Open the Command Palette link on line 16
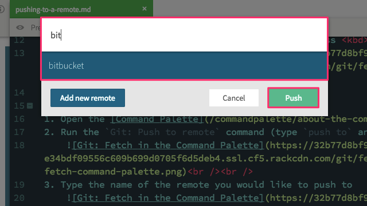367x206 pixels. click(x=157, y=119)
